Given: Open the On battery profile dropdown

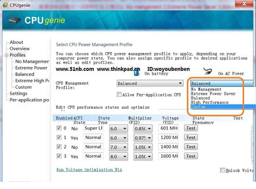Looking at the screenshot, I should [x=150, y=83].
